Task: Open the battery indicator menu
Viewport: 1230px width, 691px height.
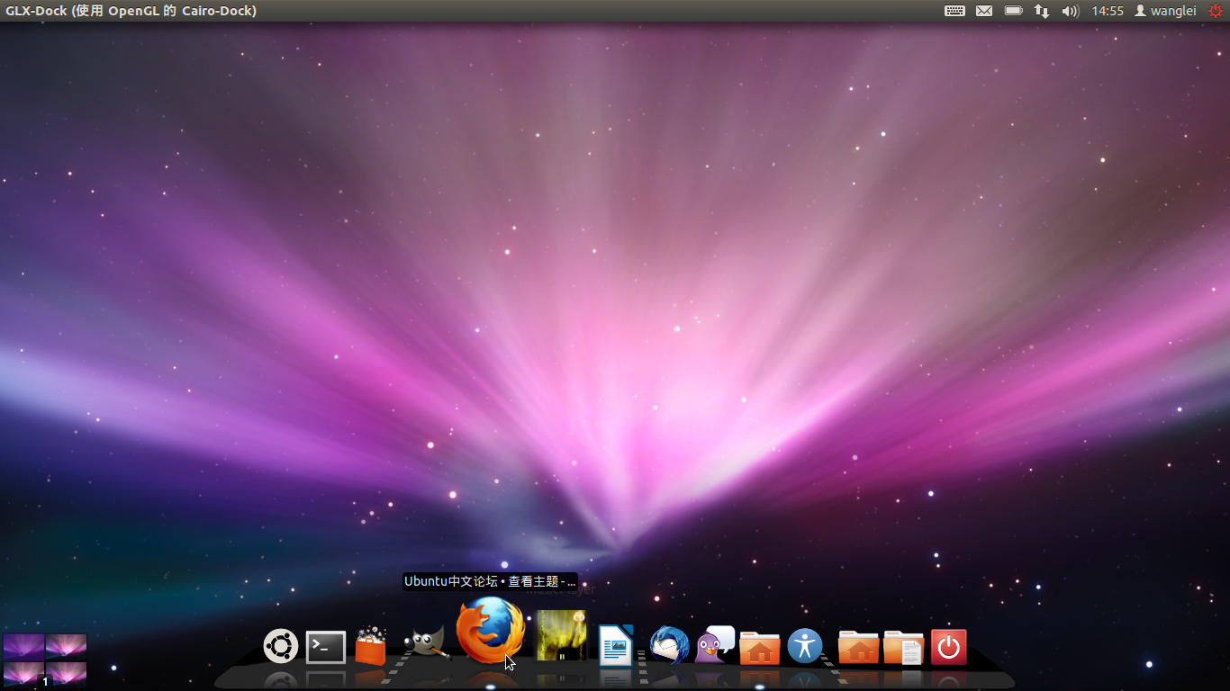Action: 1014,11
